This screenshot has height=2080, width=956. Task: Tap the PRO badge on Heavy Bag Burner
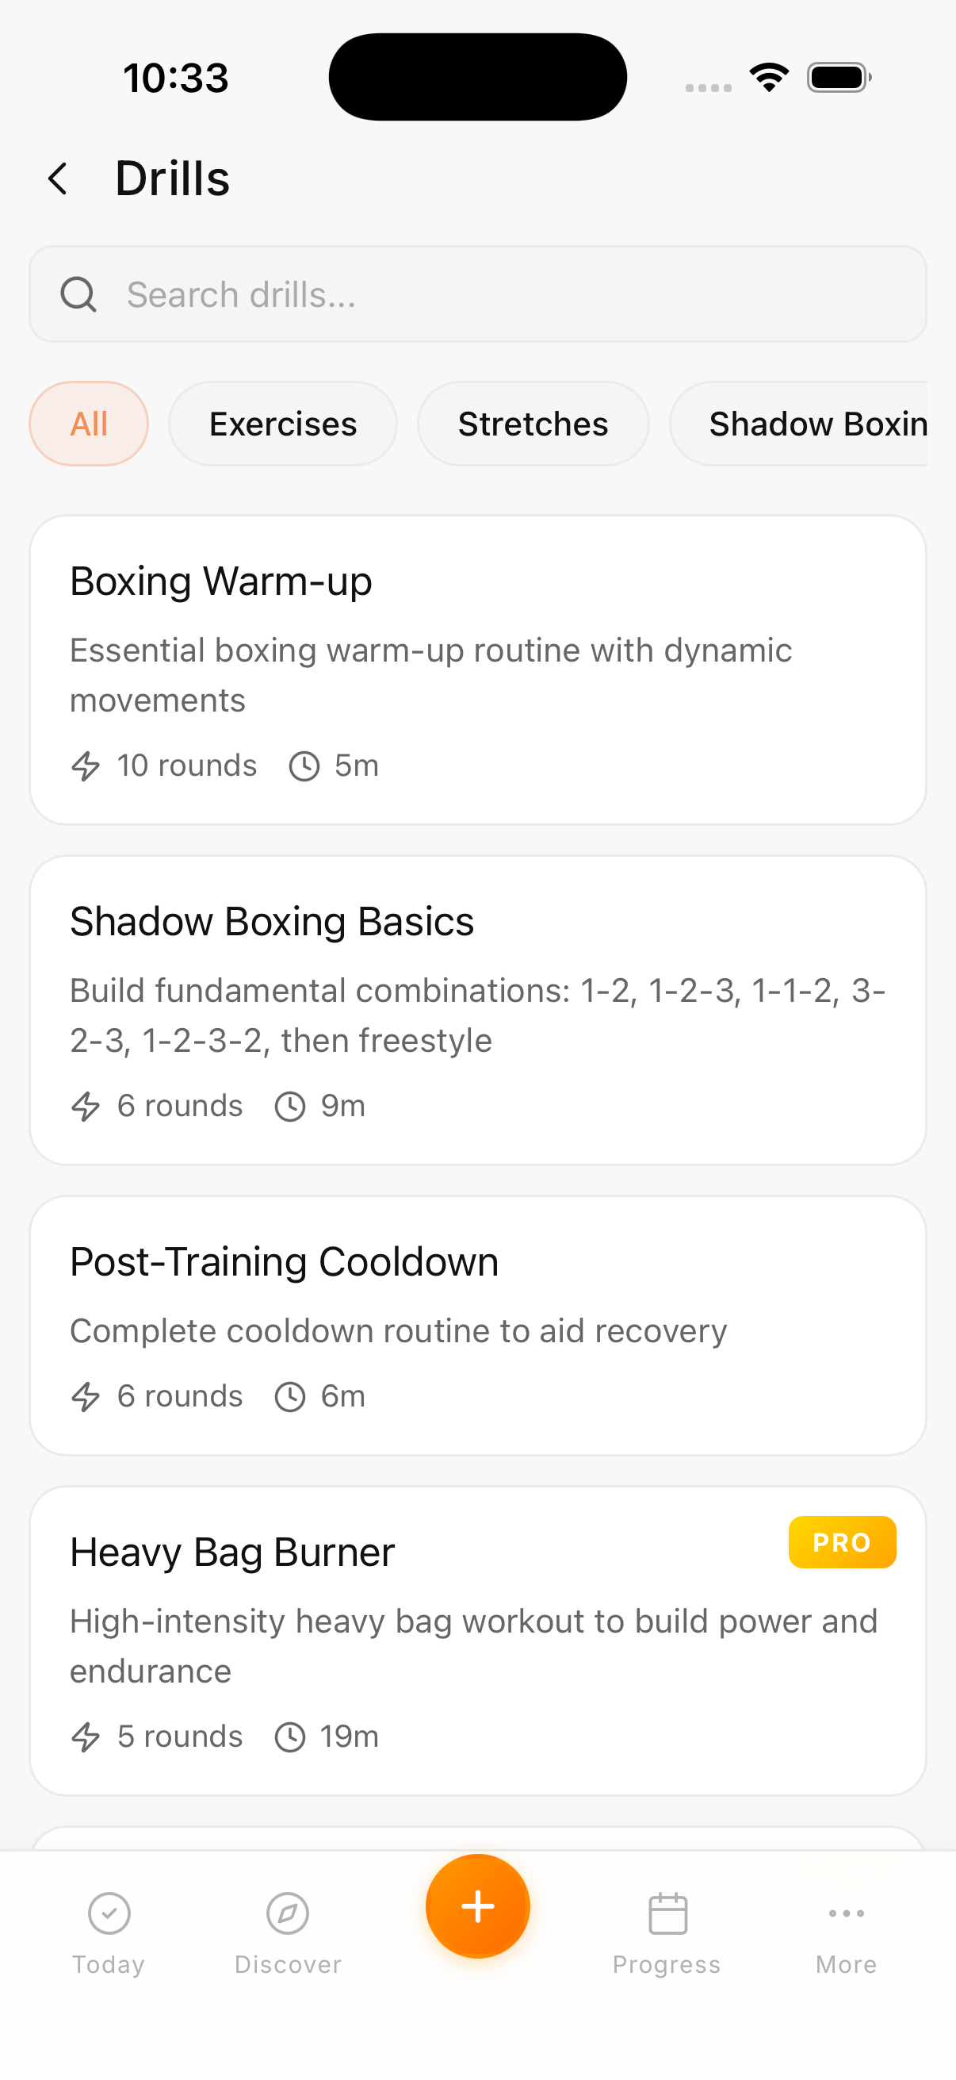click(841, 1542)
